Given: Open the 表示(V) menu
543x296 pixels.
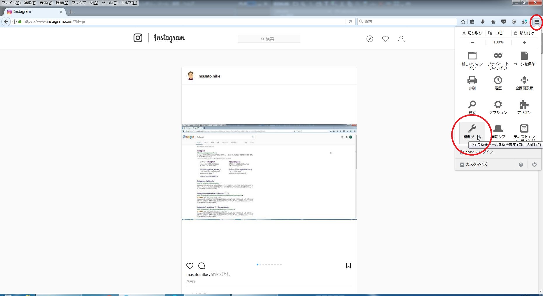Looking at the screenshot, I should [x=46, y=3].
